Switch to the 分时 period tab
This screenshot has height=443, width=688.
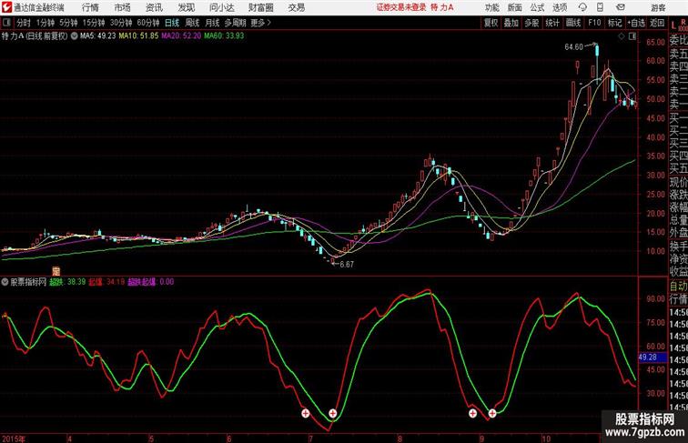point(24,23)
